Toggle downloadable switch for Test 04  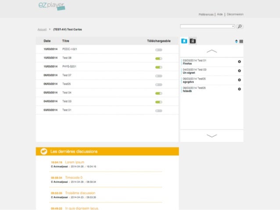pos(158,93)
